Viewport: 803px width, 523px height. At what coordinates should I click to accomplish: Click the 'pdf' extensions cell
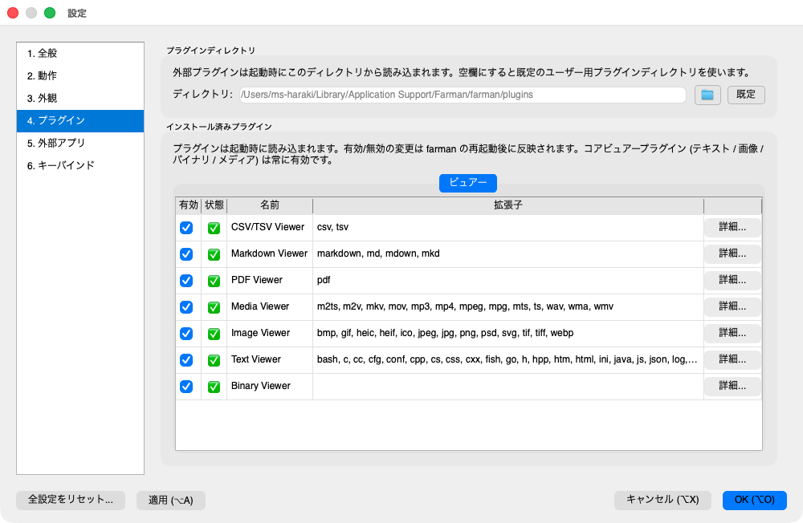508,281
